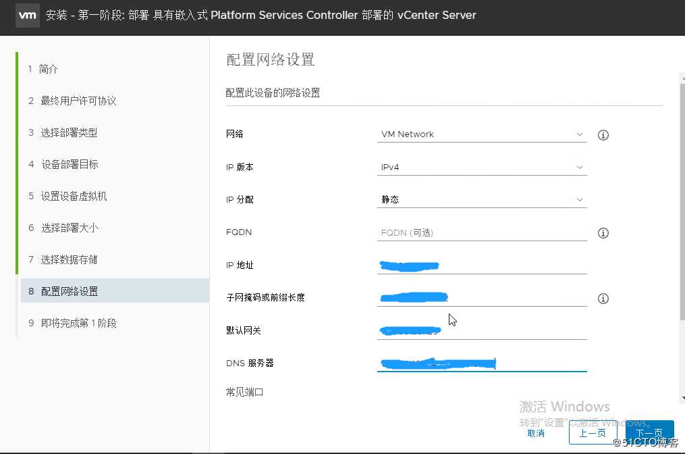685x454 pixels.
Task: Click into the FQDN optional input field
Action: pos(482,232)
